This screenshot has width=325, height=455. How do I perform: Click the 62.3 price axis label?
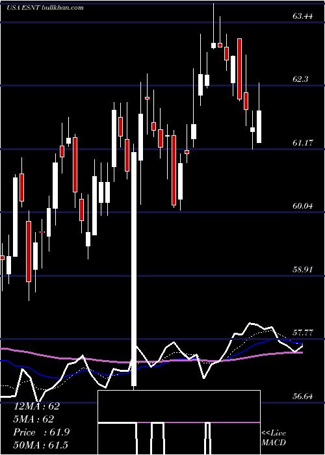pos(300,79)
